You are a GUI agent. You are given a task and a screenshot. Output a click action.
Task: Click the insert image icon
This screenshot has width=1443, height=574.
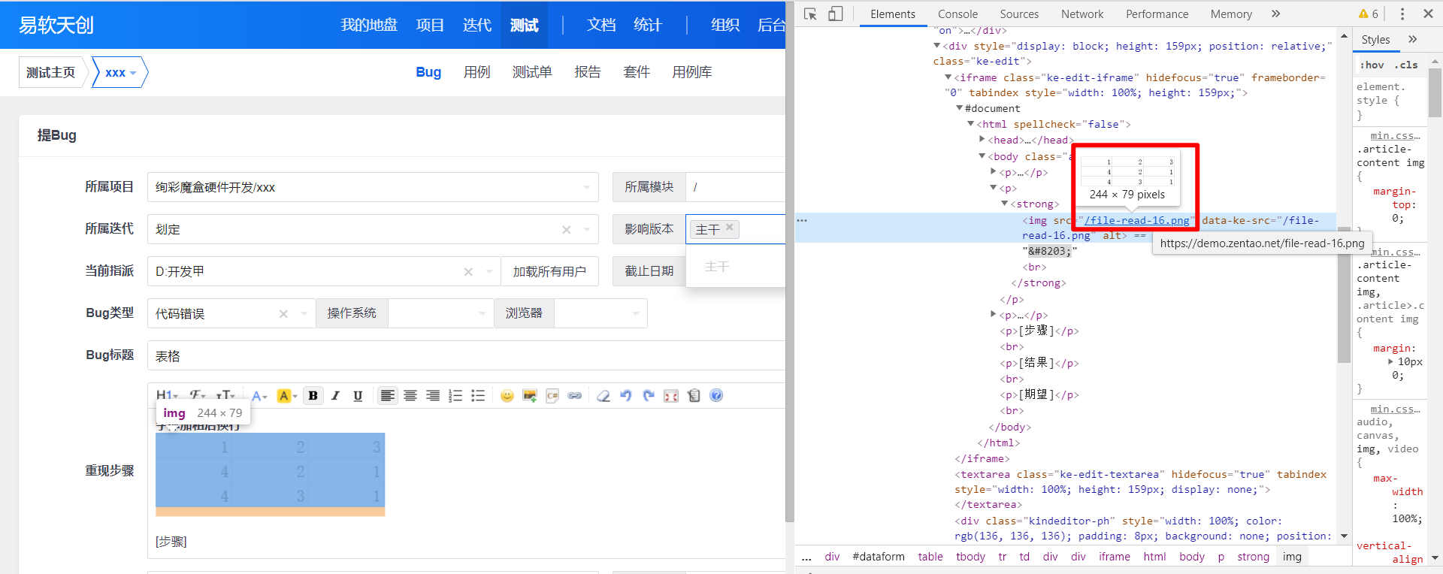point(530,396)
